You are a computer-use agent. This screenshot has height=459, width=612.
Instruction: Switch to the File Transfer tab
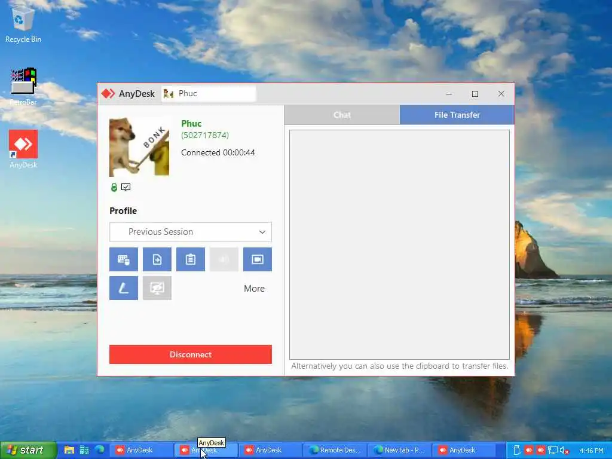pos(457,115)
